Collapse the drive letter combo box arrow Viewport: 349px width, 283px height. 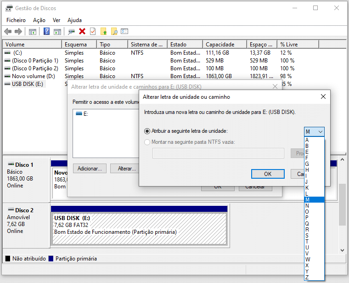[320, 131]
